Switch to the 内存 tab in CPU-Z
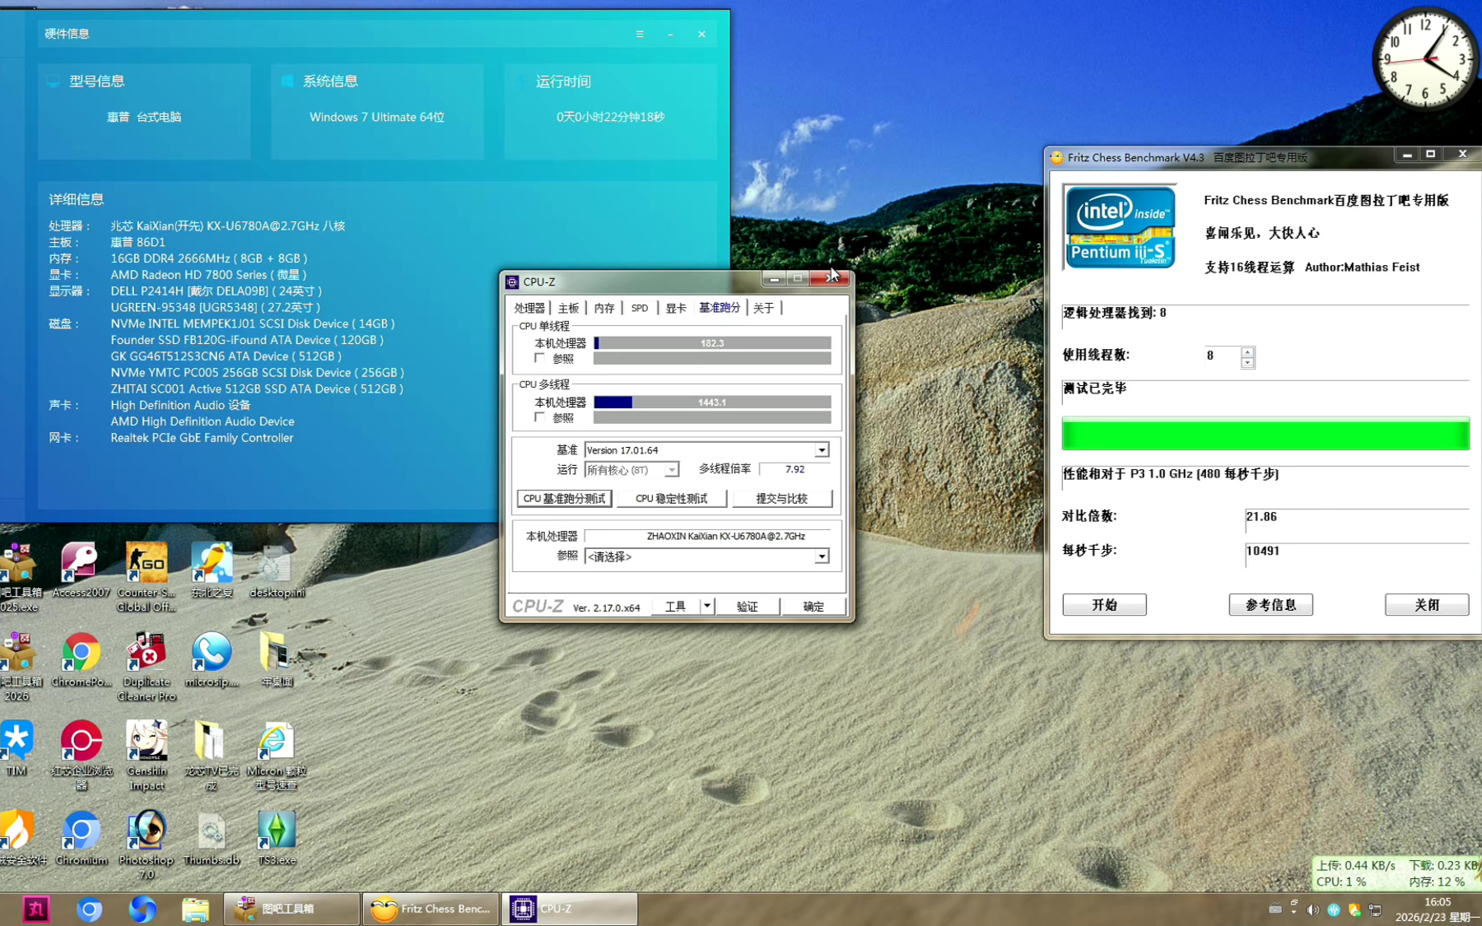Viewport: 1482px width, 926px height. click(604, 308)
